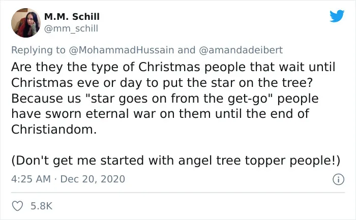
Task: Visit the @MohammadHussain mention
Action: (122, 50)
